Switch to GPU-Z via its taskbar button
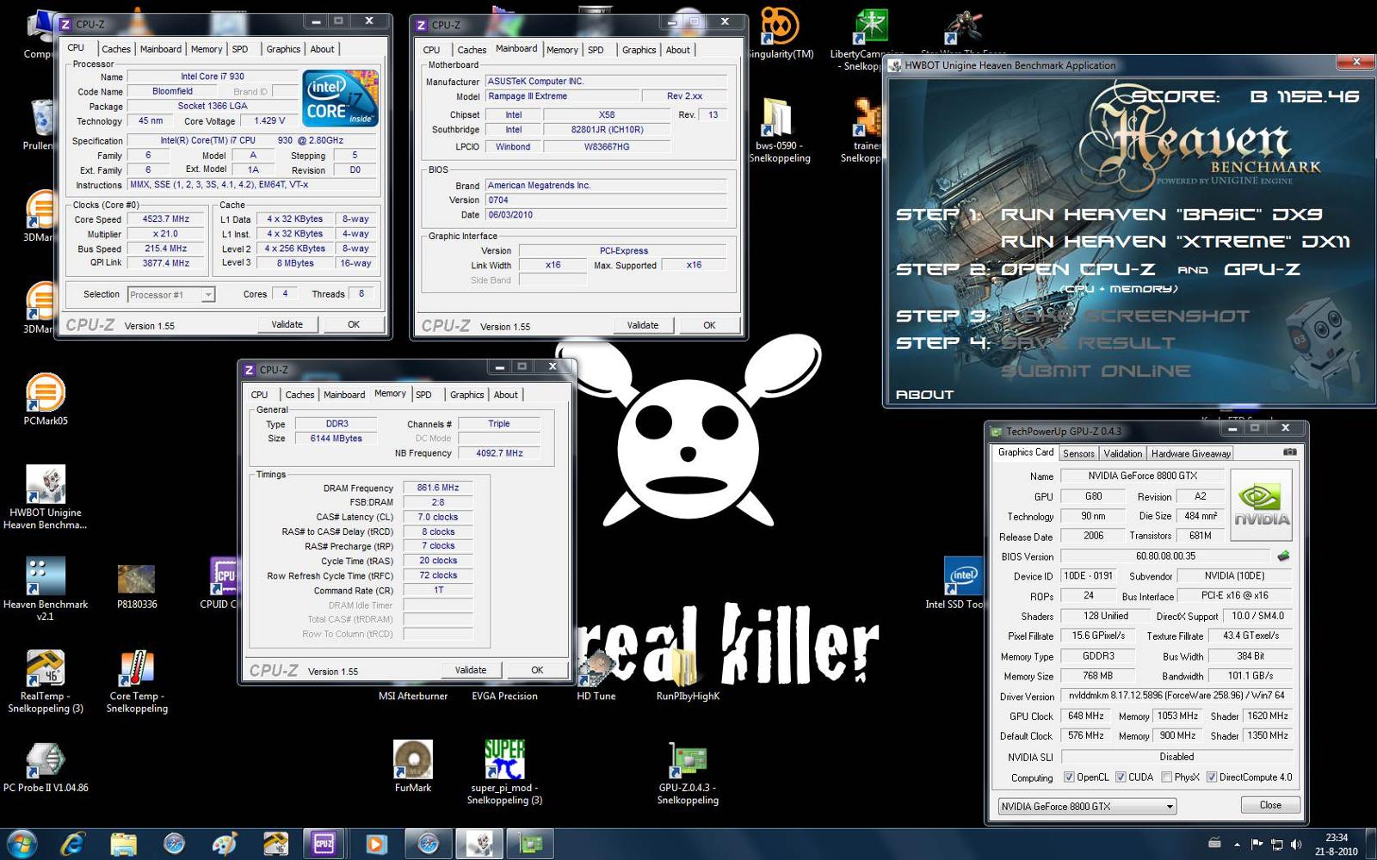The image size is (1377, 860). (x=530, y=844)
